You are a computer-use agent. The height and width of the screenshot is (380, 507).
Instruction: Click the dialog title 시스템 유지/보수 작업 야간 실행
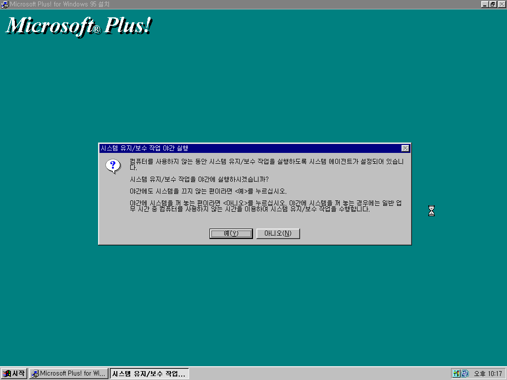click(144, 148)
